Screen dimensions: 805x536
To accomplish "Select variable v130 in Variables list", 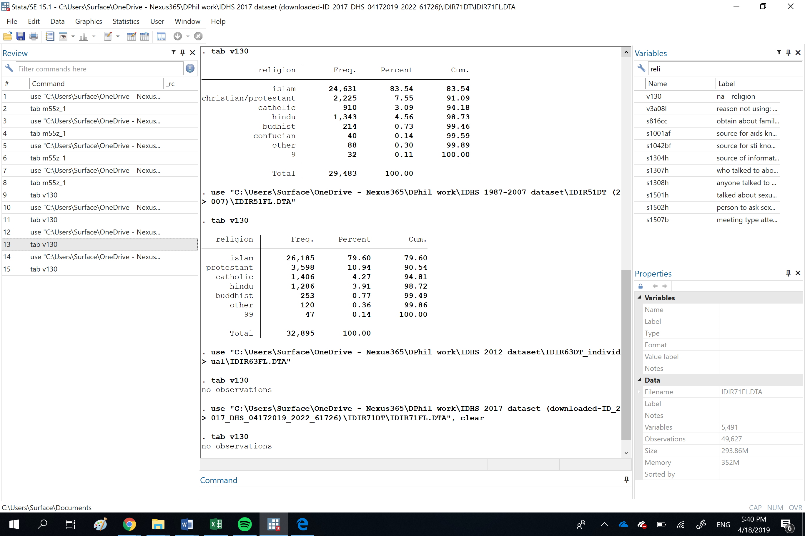I will click(x=654, y=96).
